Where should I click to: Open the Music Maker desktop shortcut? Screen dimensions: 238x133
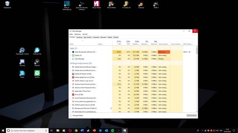97,4
